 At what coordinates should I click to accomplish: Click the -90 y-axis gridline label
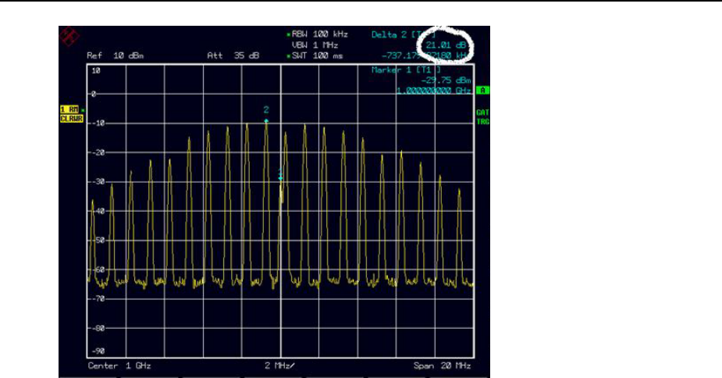97,351
